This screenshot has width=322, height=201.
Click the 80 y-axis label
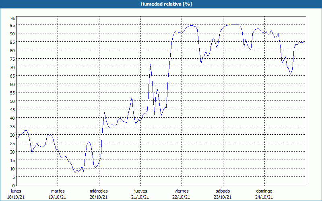click(x=12, y=50)
